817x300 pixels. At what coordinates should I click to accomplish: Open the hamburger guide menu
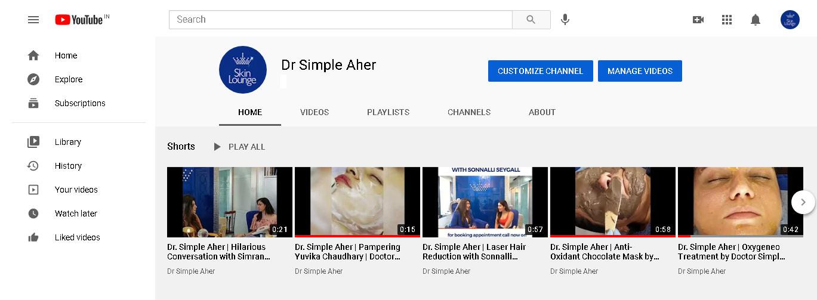[33, 20]
